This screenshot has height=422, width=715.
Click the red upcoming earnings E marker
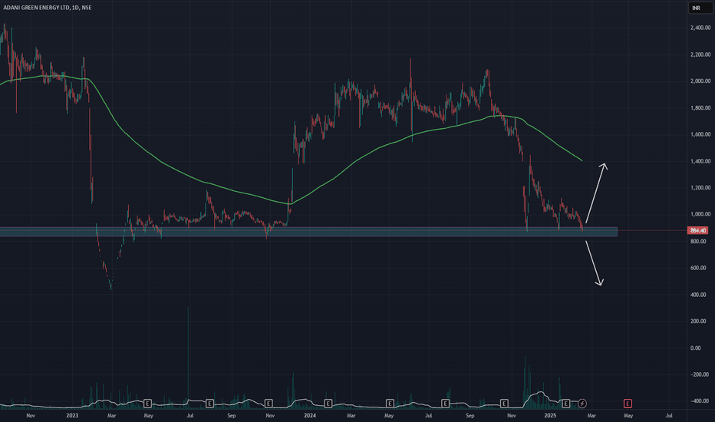(x=628, y=404)
